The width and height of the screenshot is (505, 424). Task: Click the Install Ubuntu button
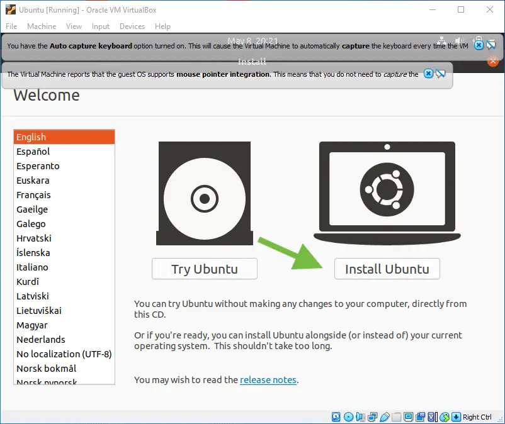pos(387,269)
